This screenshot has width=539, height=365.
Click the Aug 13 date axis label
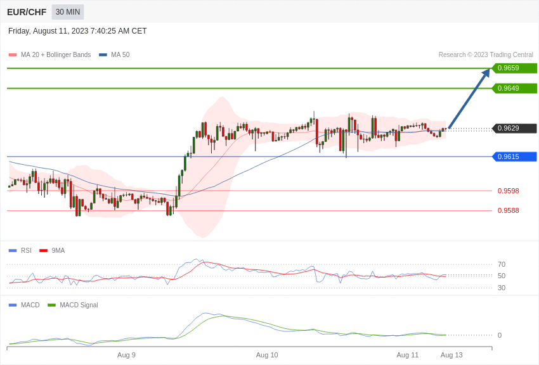click(451, 355)
